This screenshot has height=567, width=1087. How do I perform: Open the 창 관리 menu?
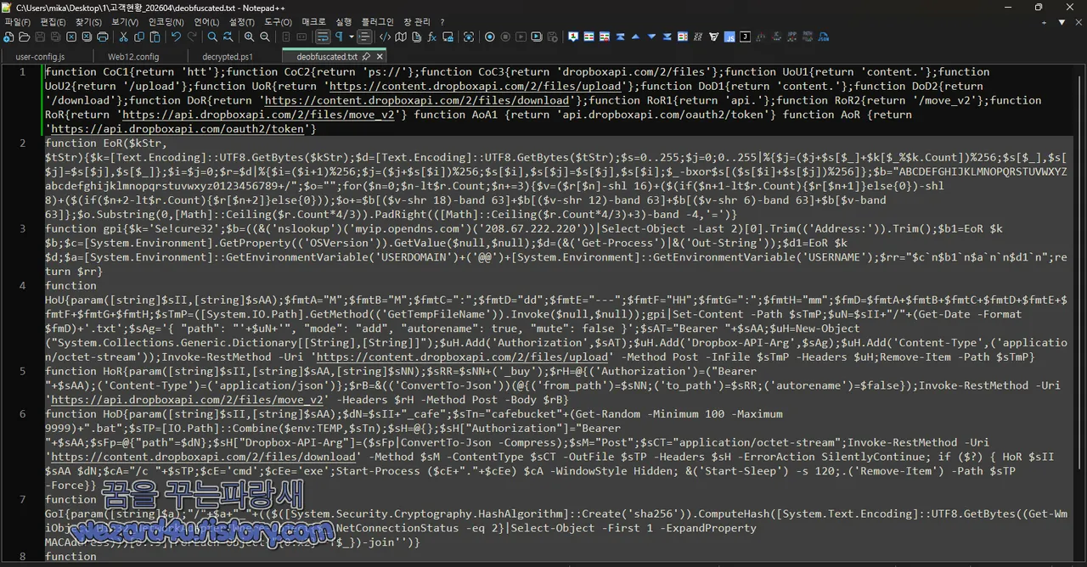point(417,22)
